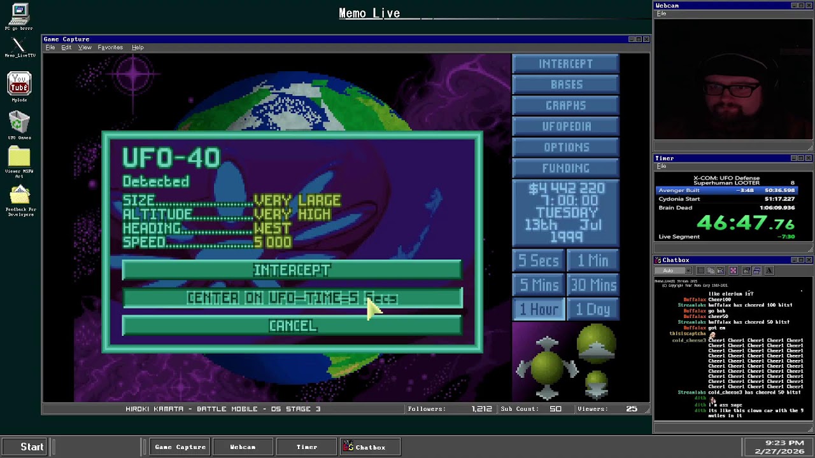Image resolution: width=815 pixels, height=458 pixels.
Task: Rotate the globe left with the left arrow
Action: (523, 368)
